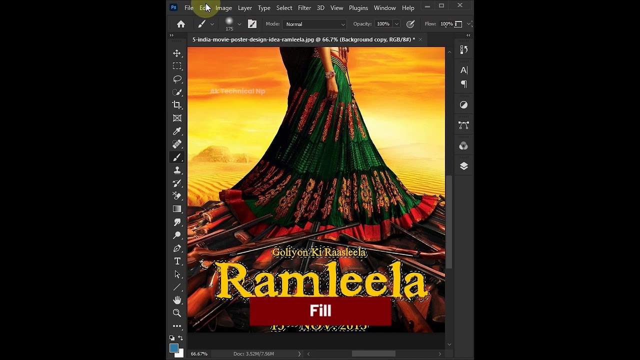Viewport: 640px width, 360px height.
Task: Expand the right panel dock
Action: point(468,35)
